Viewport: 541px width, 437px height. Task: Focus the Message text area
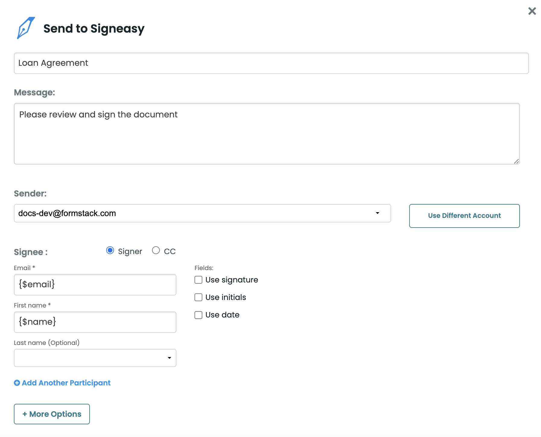pyautogui.click(x=267, y=134)
